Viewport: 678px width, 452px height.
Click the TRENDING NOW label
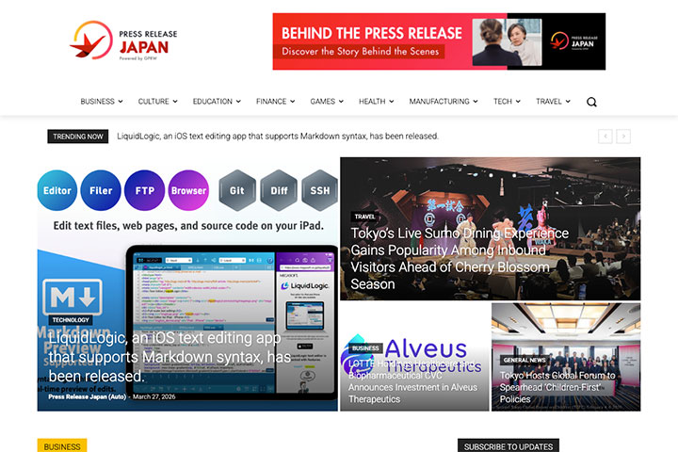pos(78,137)
